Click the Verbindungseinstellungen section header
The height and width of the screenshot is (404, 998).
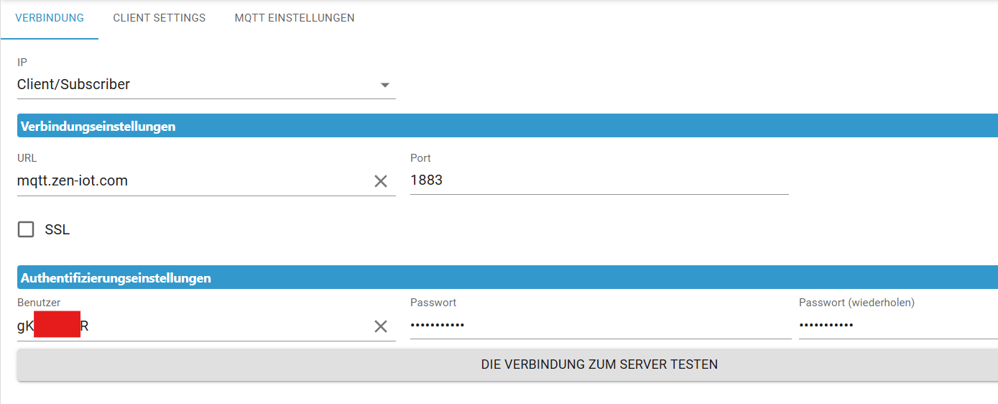point(98,127)
